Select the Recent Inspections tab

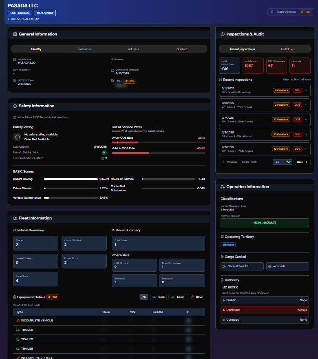click(x=242, y=49)
